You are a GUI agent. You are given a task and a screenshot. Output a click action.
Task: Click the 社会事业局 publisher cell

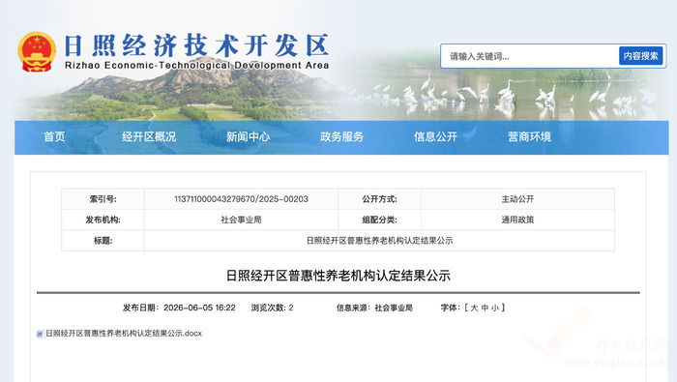pos(241,220)
